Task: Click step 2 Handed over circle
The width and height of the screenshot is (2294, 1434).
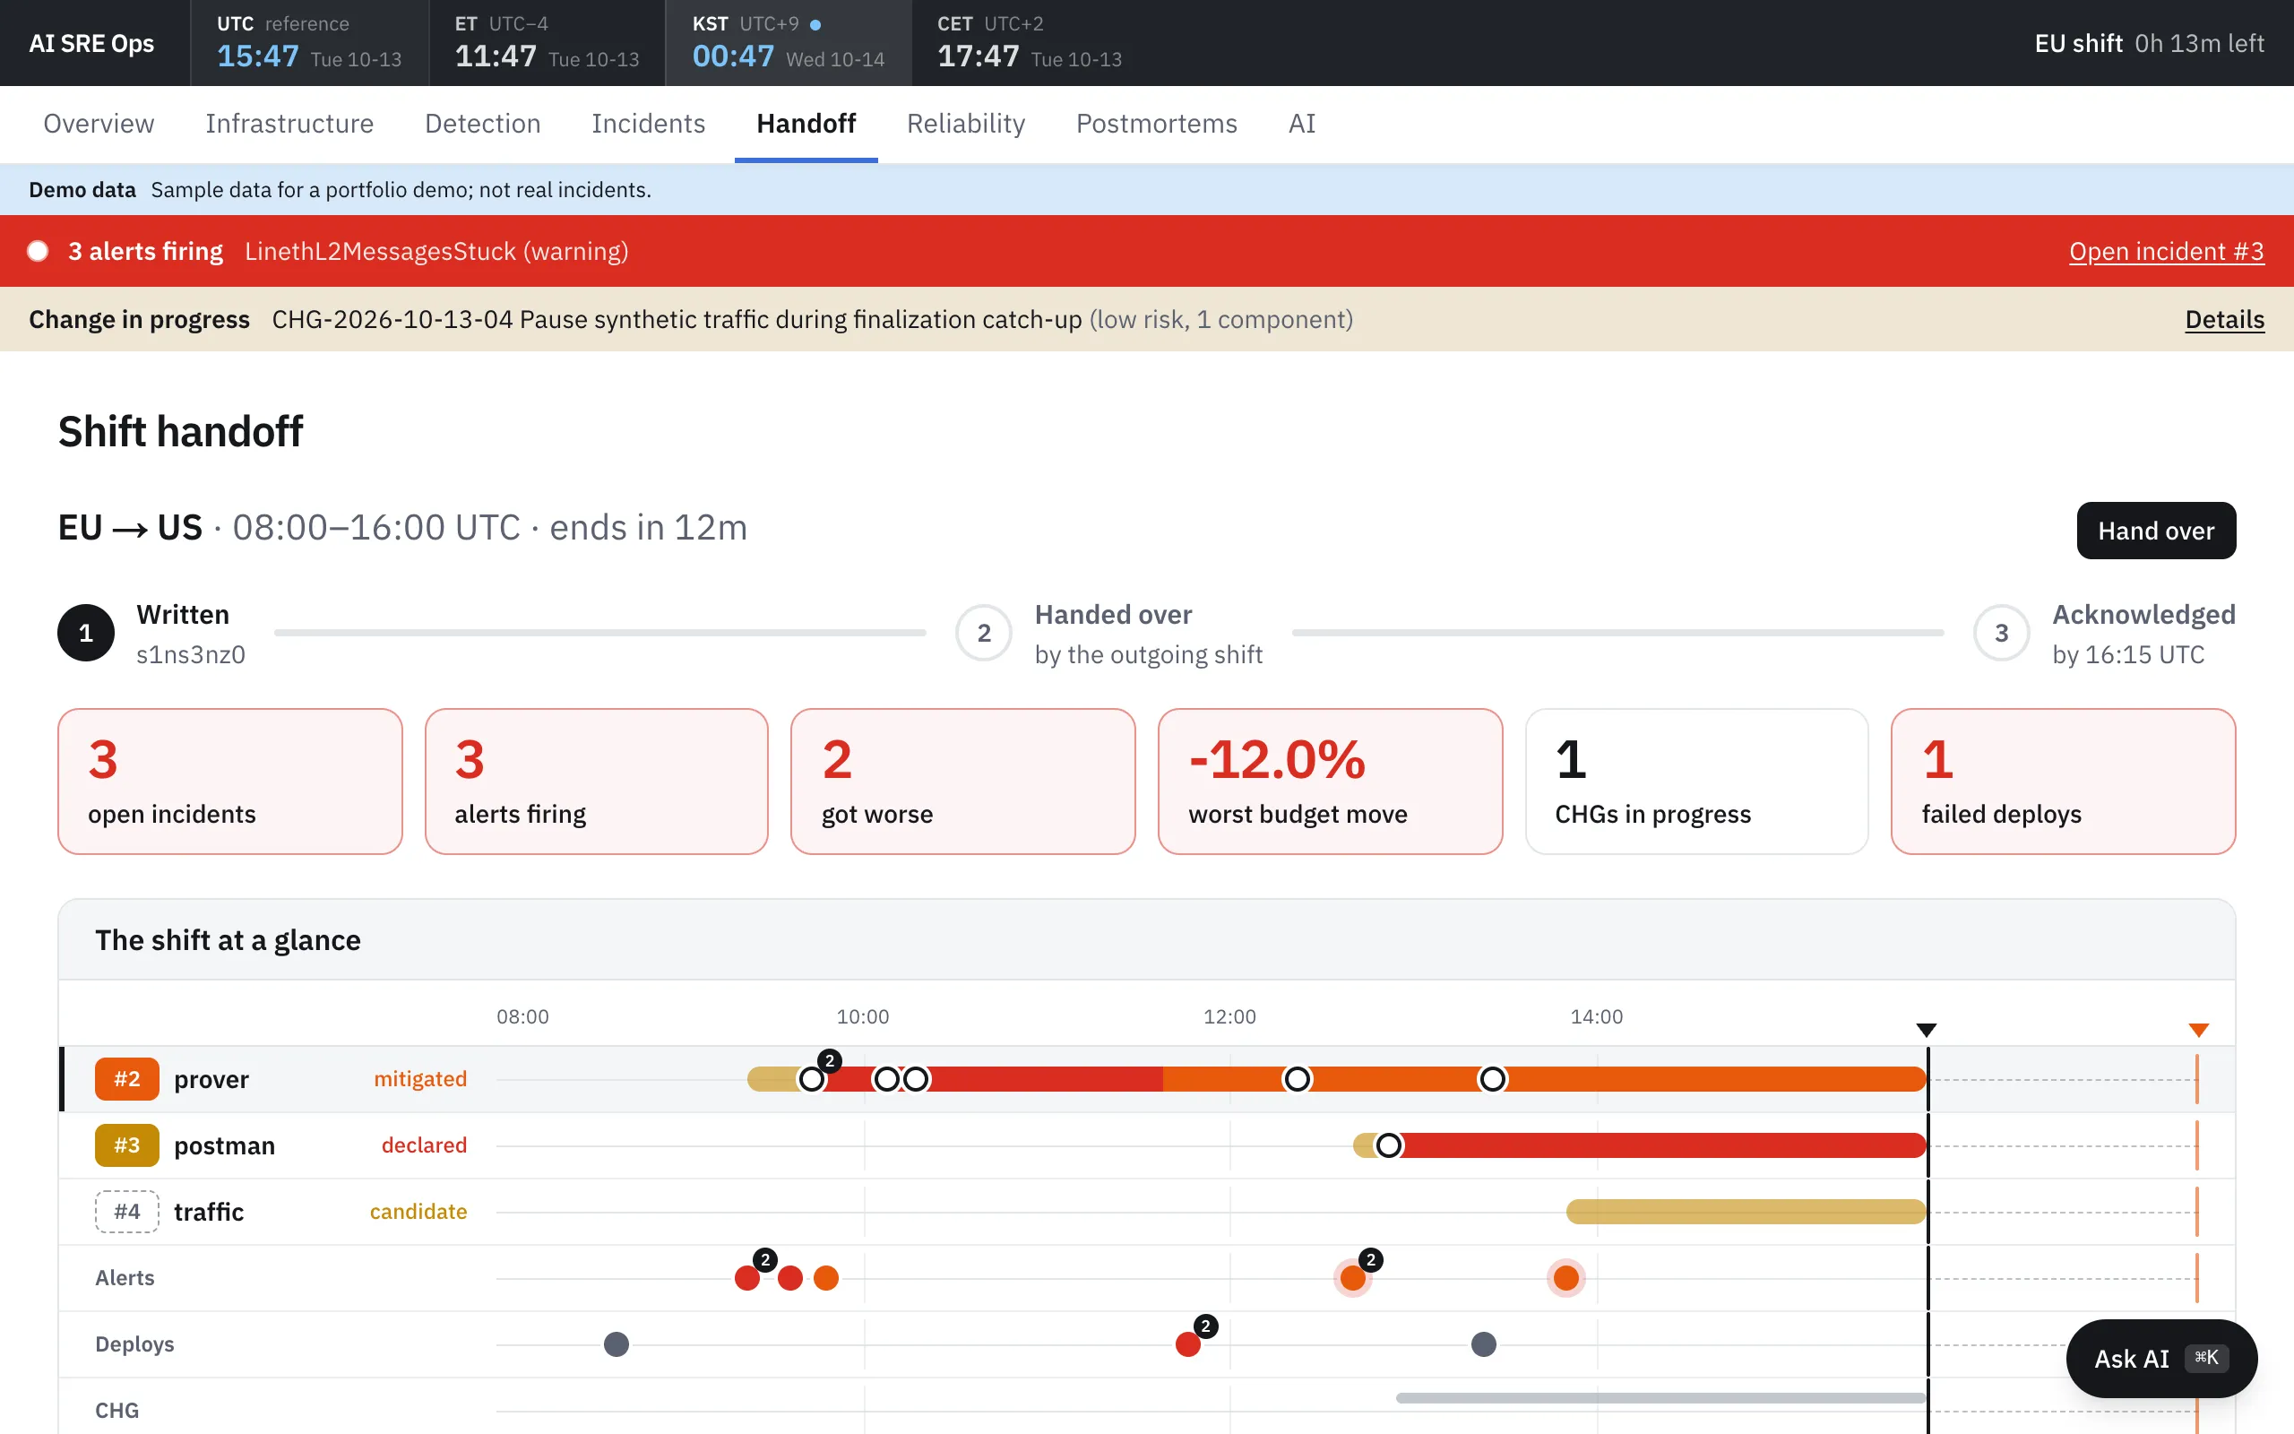Action: coord(984,633)
